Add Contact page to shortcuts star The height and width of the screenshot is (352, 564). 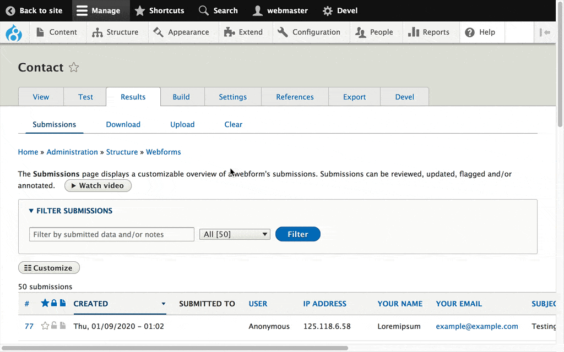[74, 67]
